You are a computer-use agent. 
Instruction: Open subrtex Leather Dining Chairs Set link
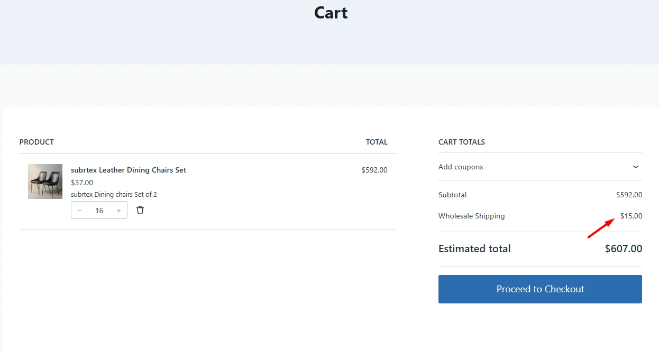129,170
